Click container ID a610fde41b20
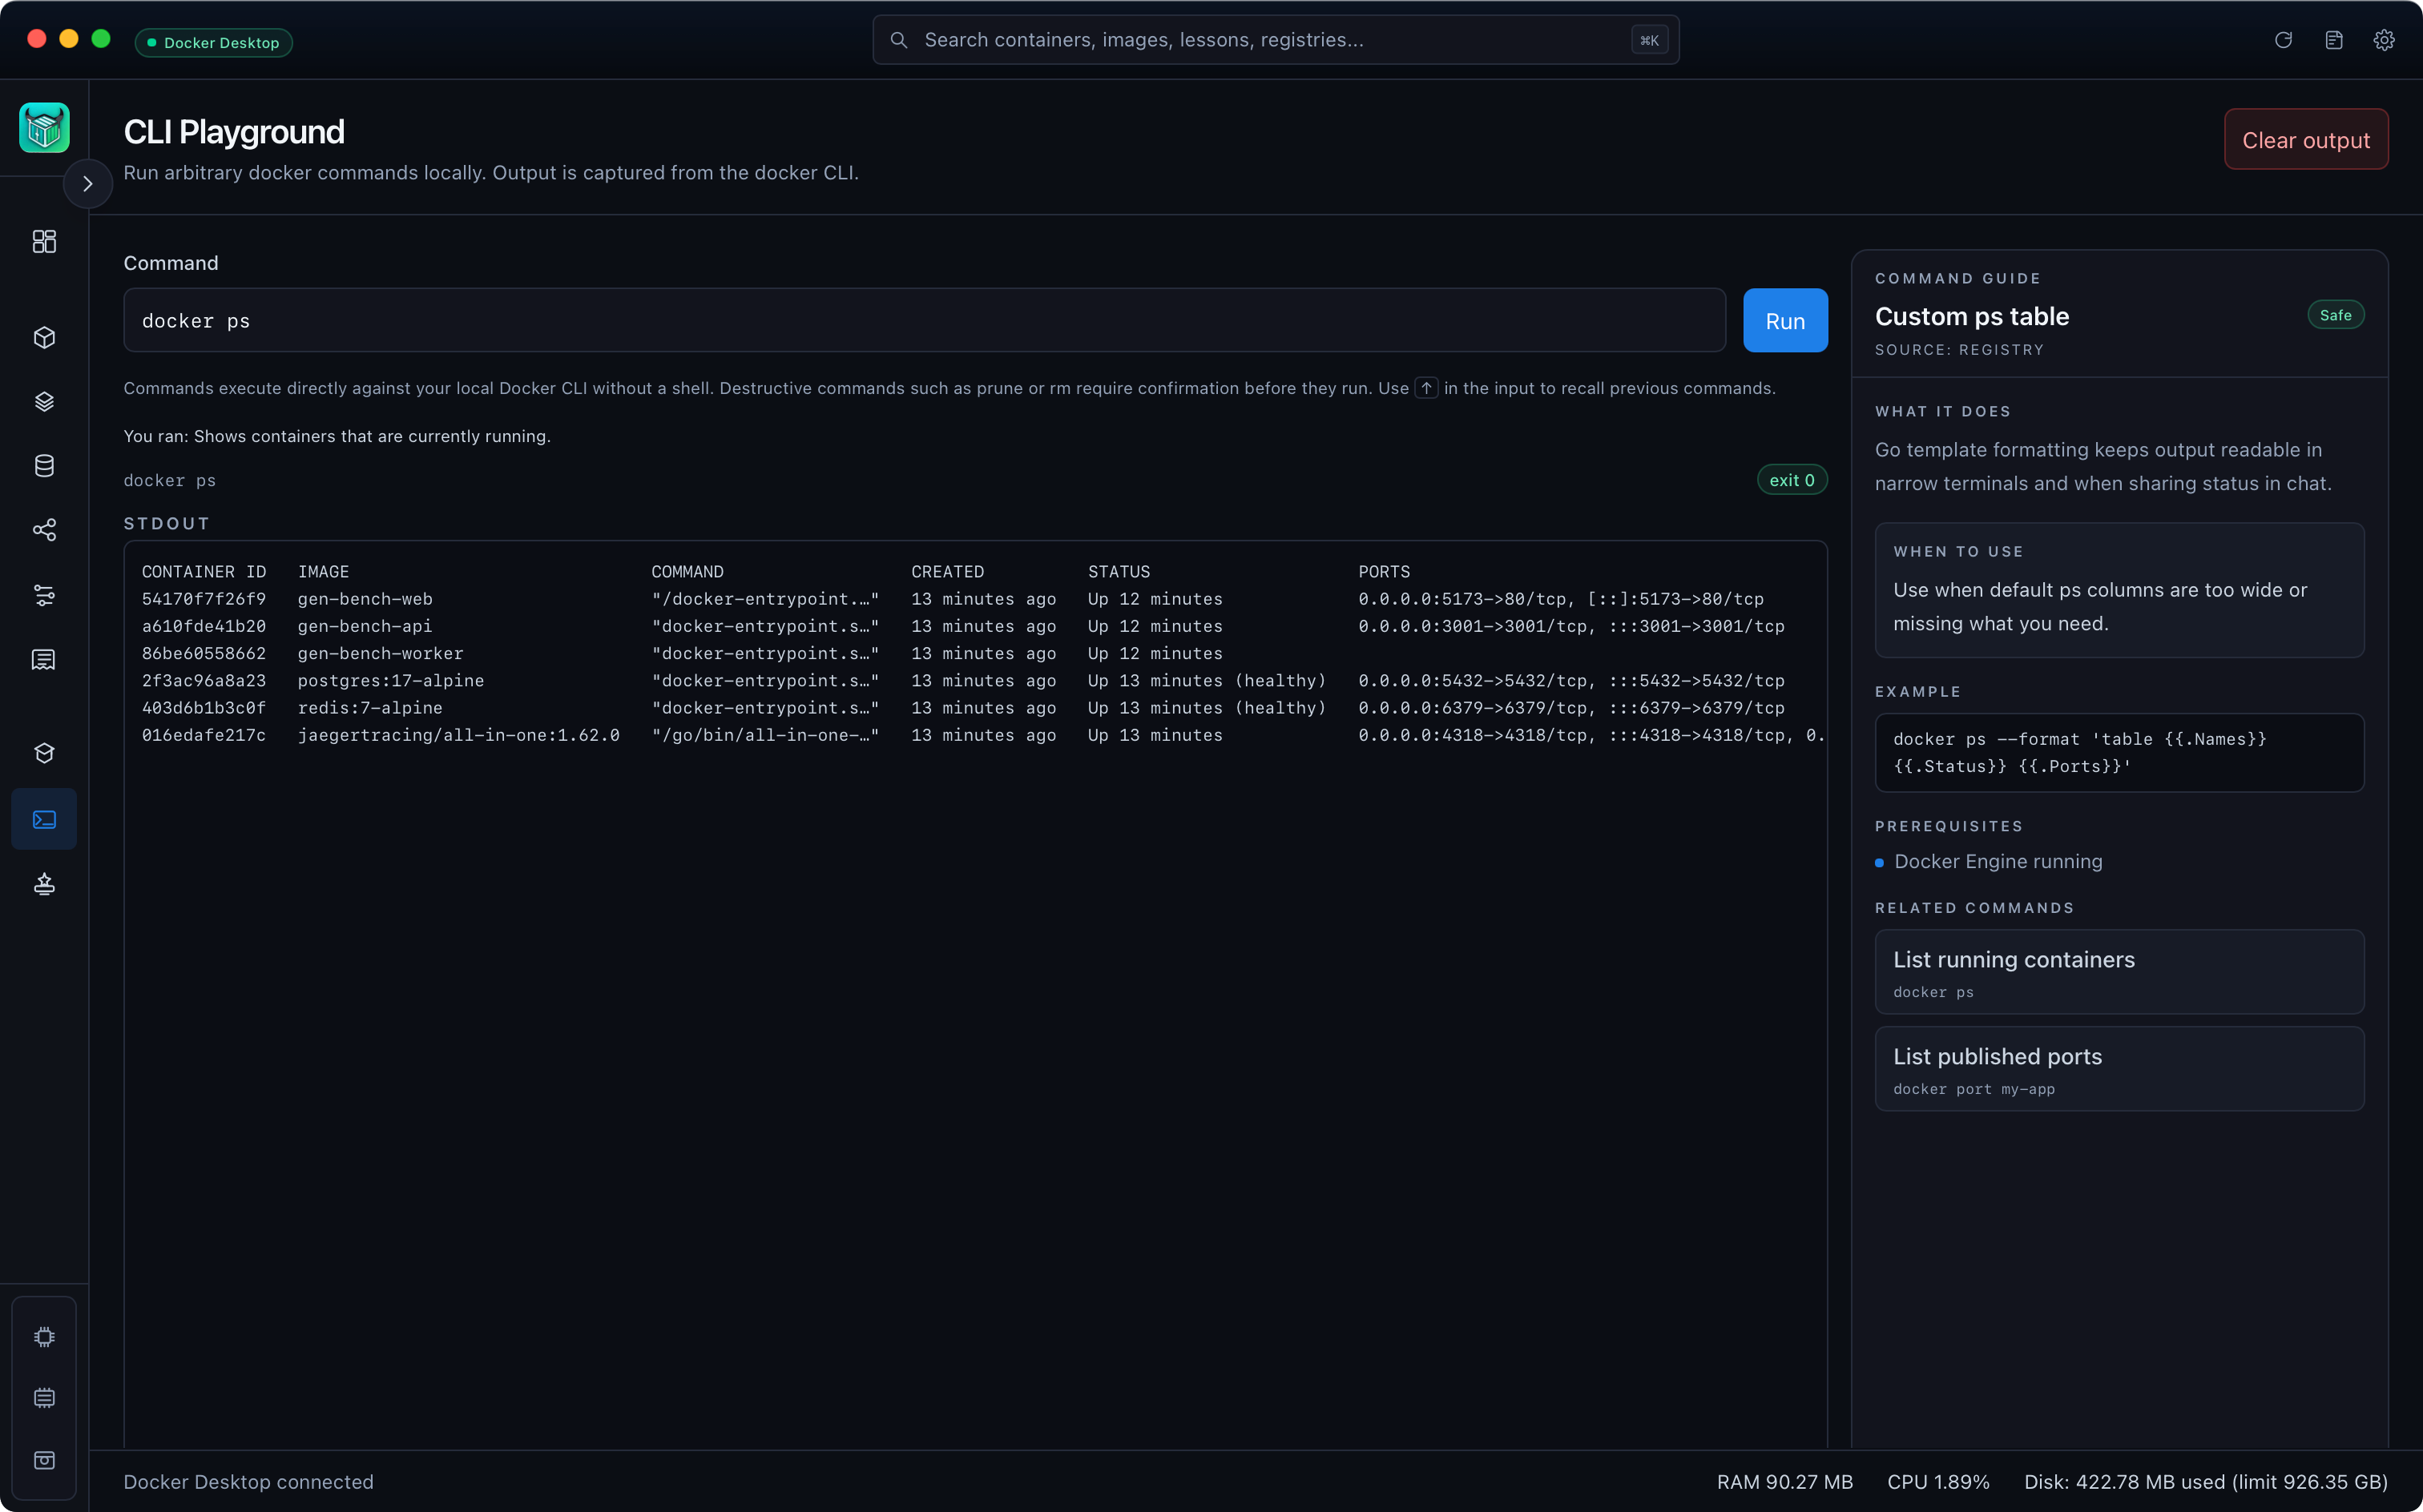Screen dimensions: 2423x1512 point(204,626)
